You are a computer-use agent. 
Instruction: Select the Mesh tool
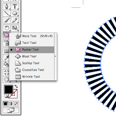[x=6, y=51]
